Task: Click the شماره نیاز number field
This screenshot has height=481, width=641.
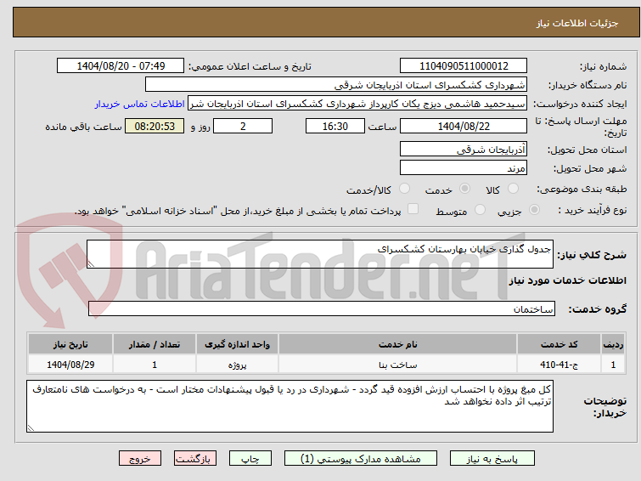Action: click(x=464, y=66)
